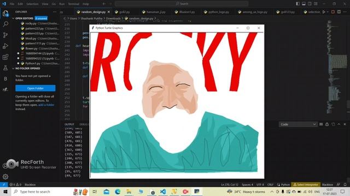
Task: Collapse the No Folder Opened section
Action: coord(13,69)
